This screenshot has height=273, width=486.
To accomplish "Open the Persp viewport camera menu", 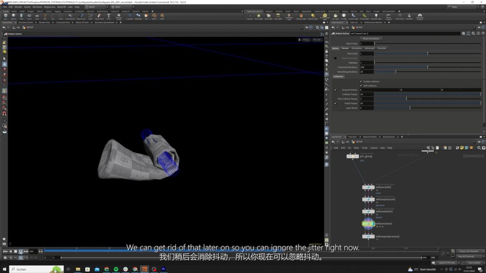I will [x=306, y=40].
